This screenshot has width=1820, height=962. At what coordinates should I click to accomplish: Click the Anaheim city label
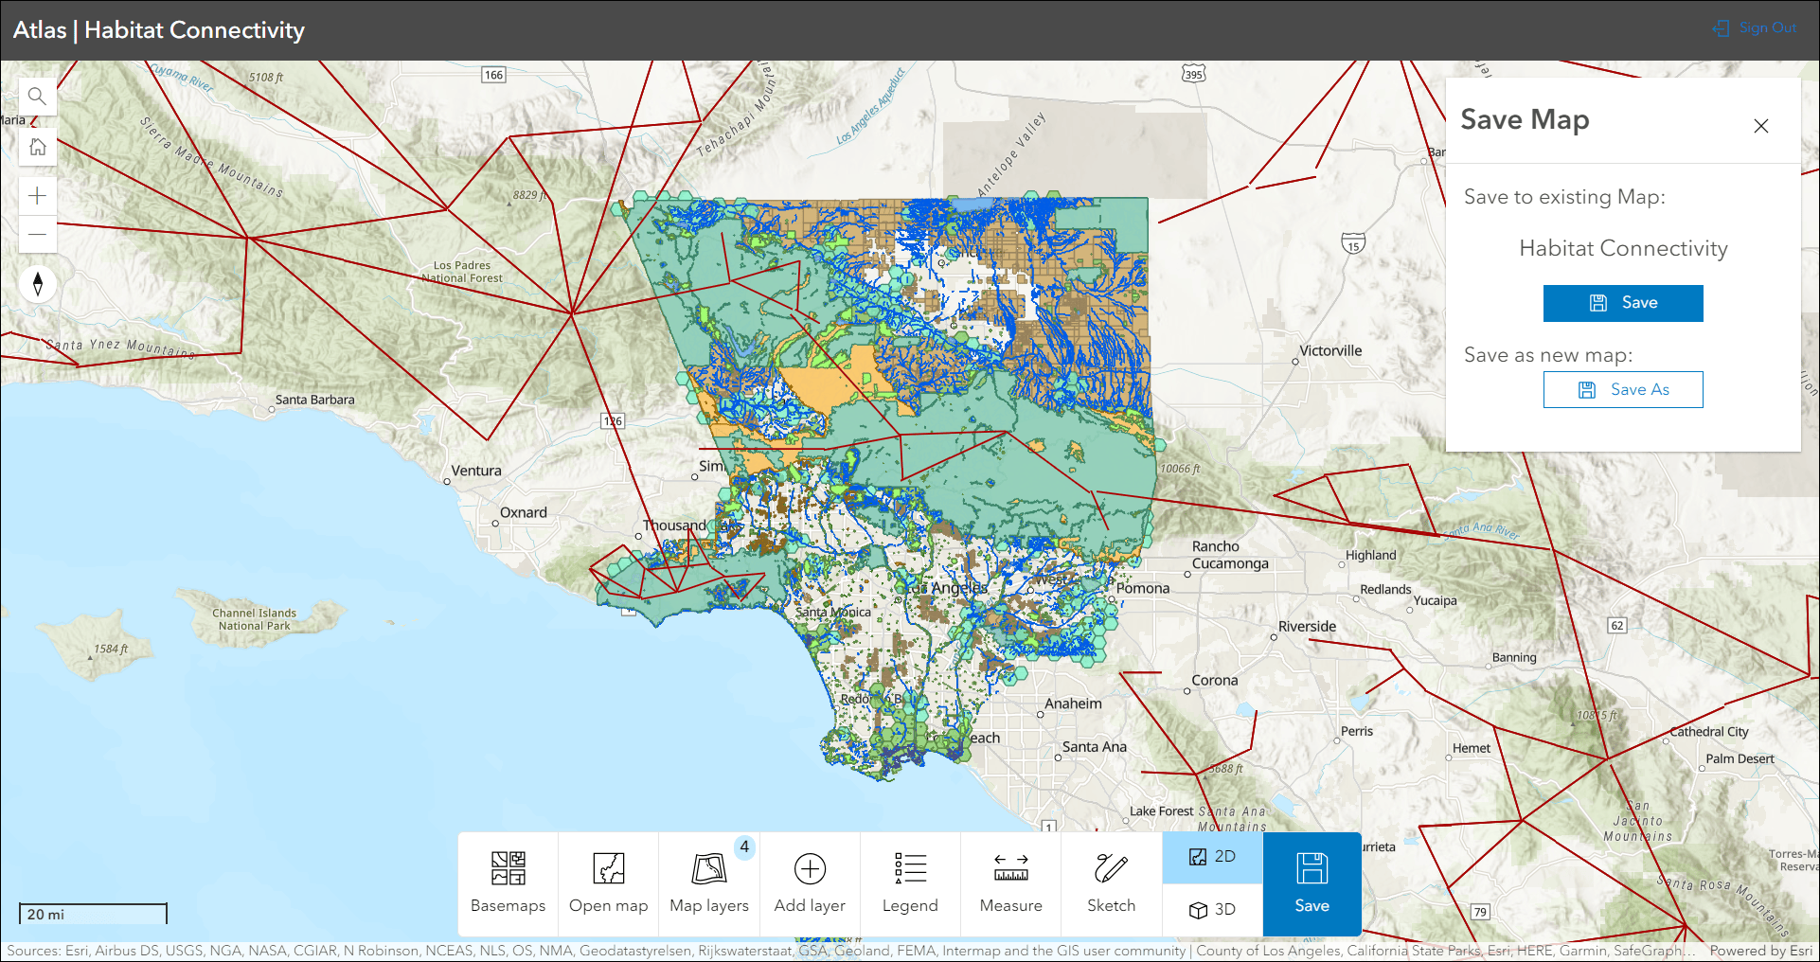(x=1074, y=704)
